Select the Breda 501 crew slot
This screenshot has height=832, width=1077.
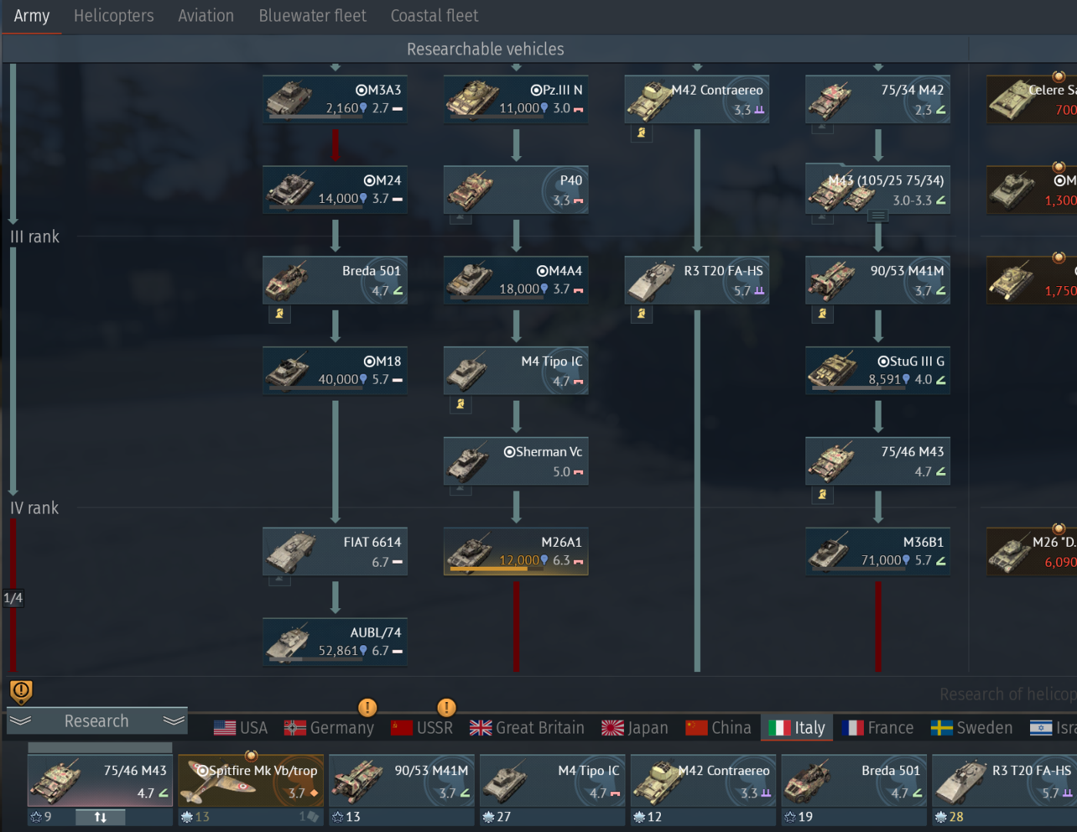(854, 780)
